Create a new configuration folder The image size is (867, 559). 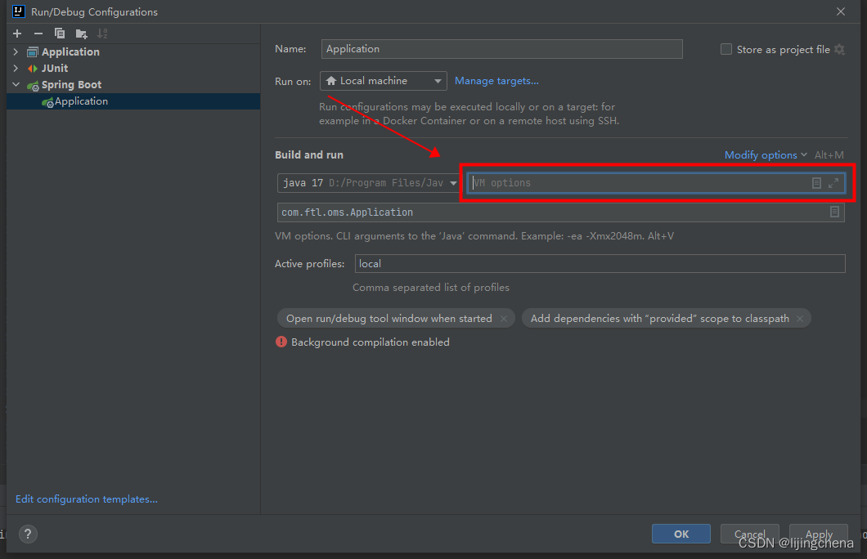pyautogui.click(x=79, y=33)
